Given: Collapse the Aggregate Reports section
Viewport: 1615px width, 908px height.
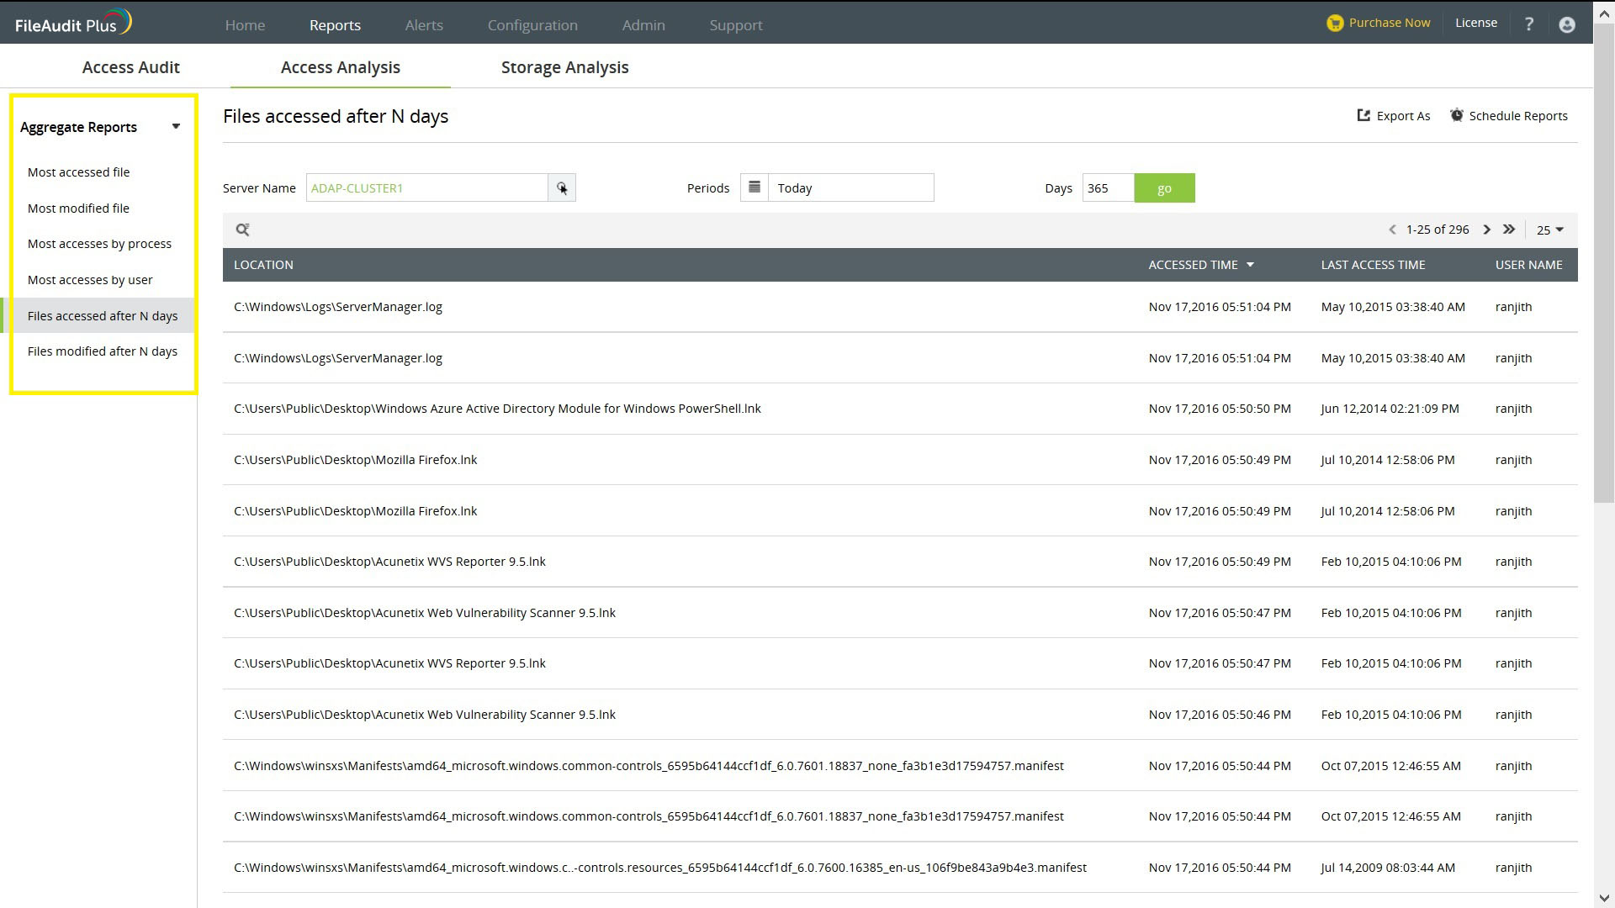Looking at the screenshot, I should [176, 127].
